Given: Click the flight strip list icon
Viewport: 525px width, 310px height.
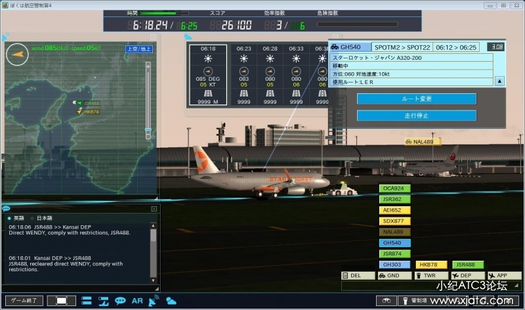Looking at the screenshot, I should (x=87, y=300).
